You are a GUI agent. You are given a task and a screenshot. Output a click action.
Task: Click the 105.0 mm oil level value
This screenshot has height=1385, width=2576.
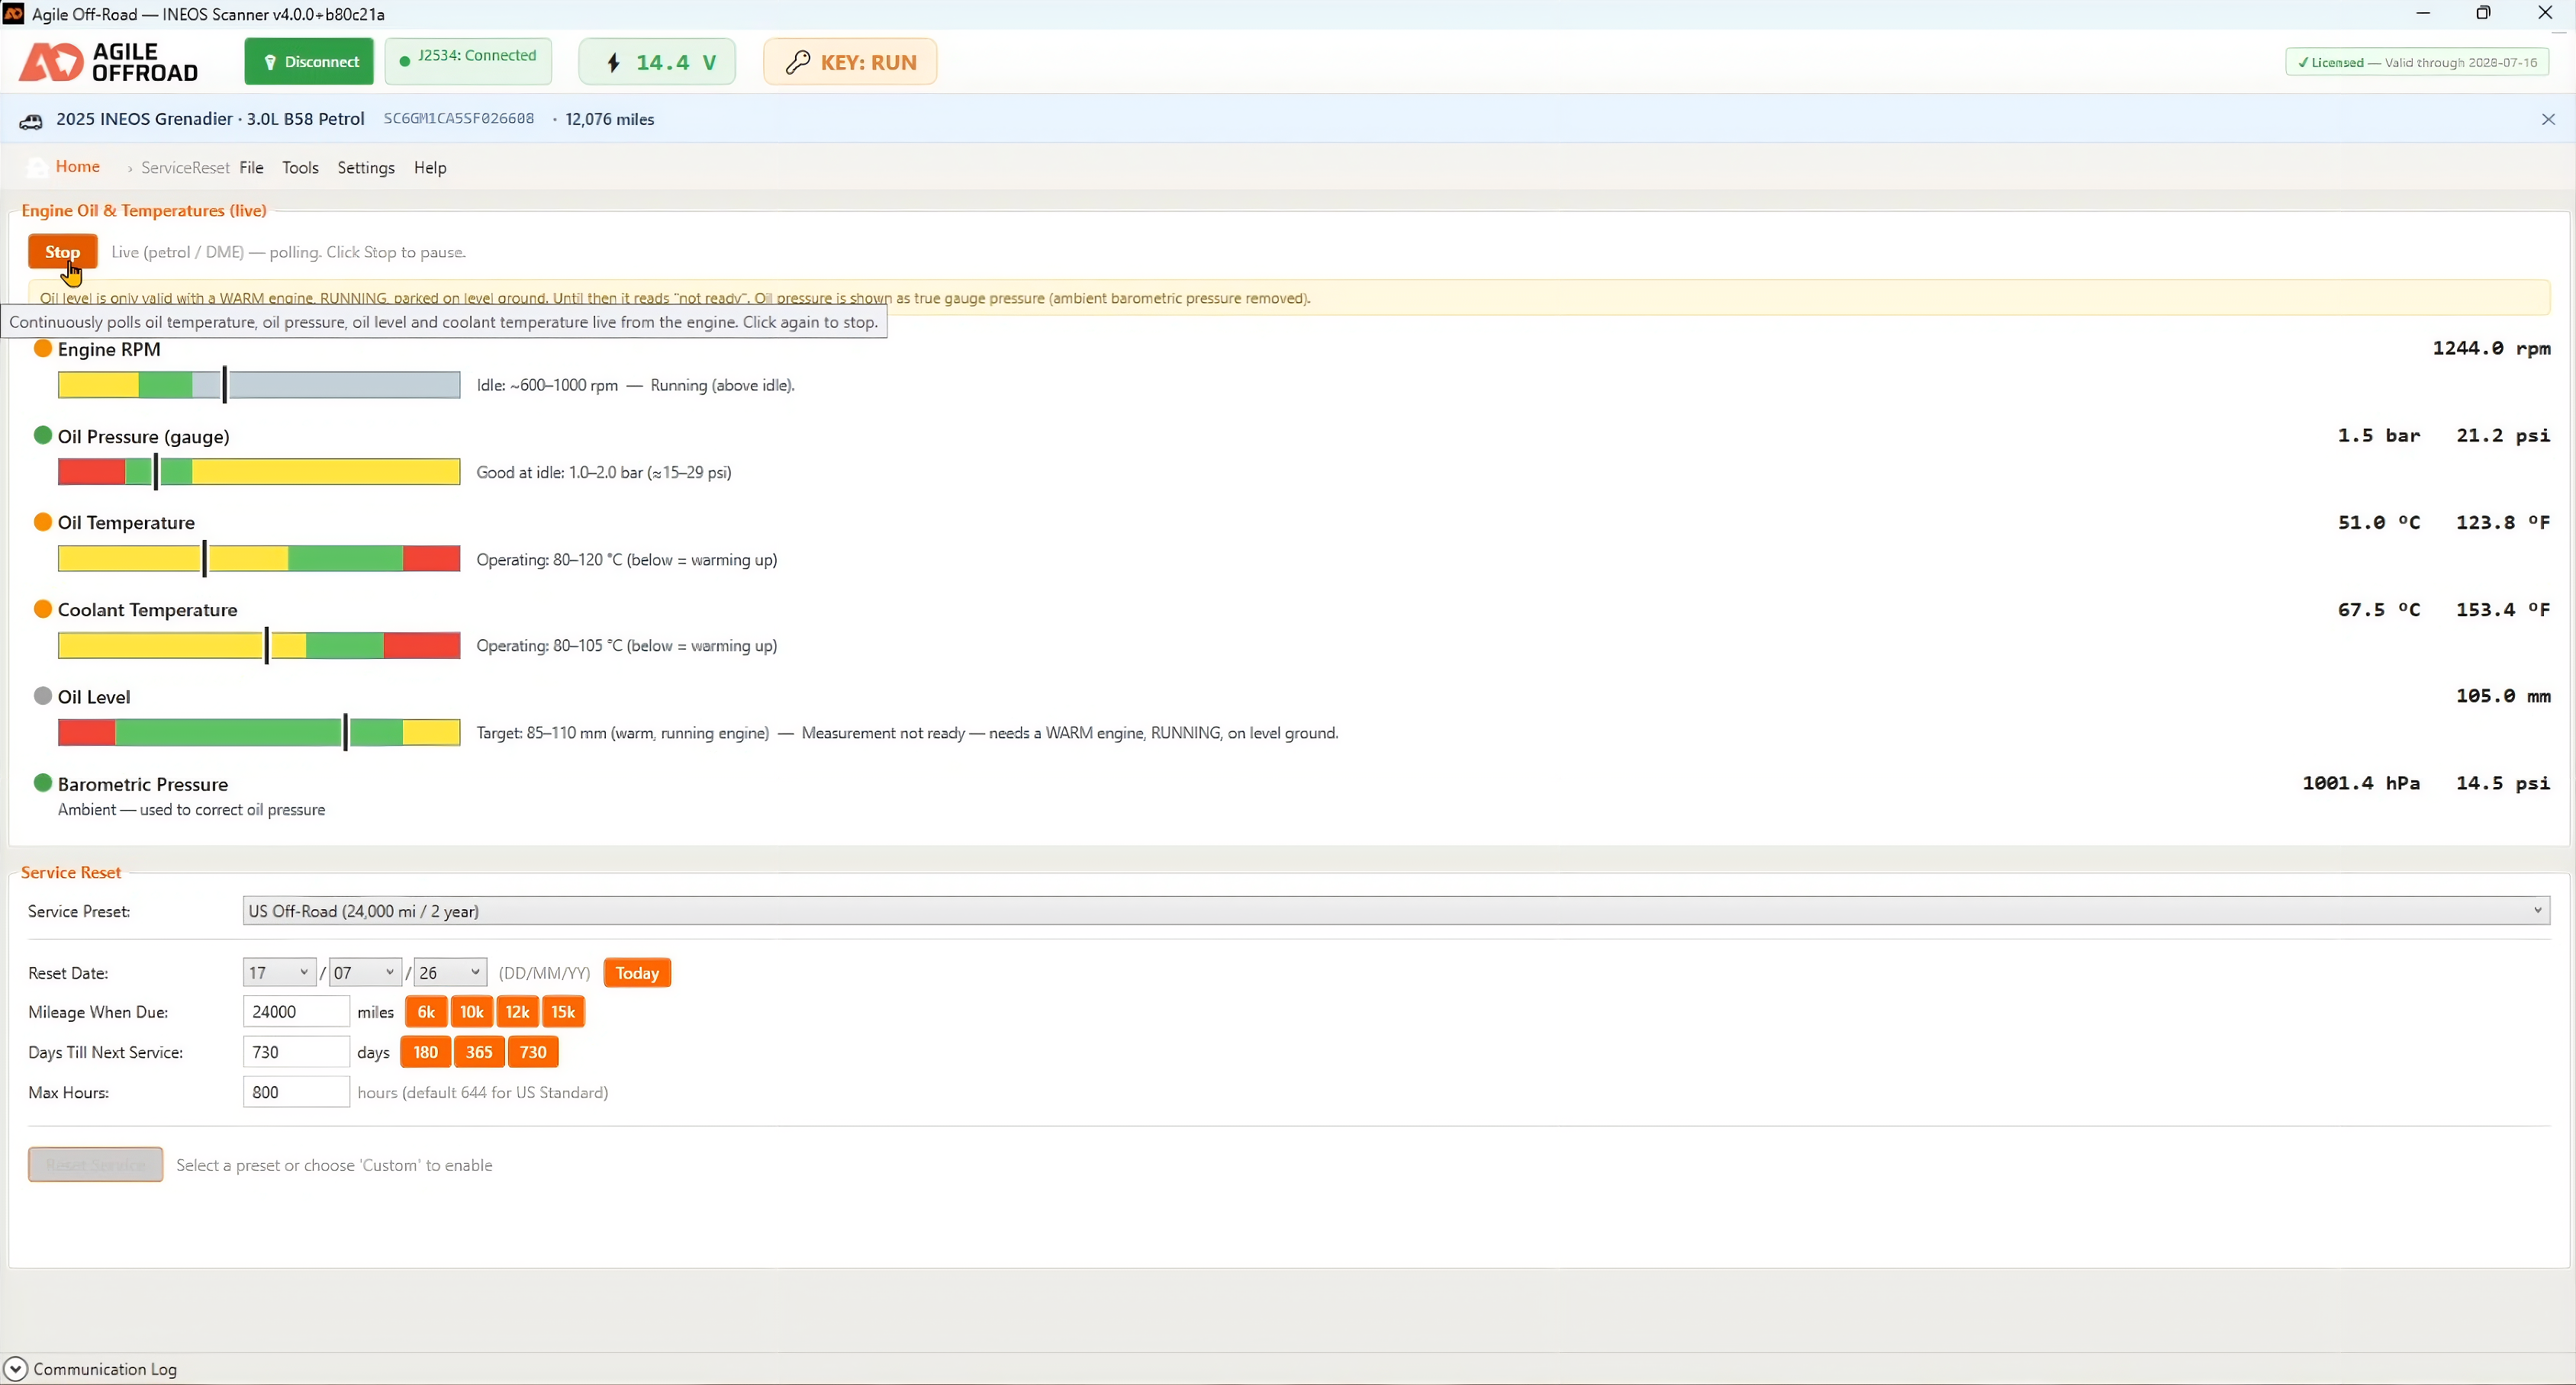(2503, 696)
